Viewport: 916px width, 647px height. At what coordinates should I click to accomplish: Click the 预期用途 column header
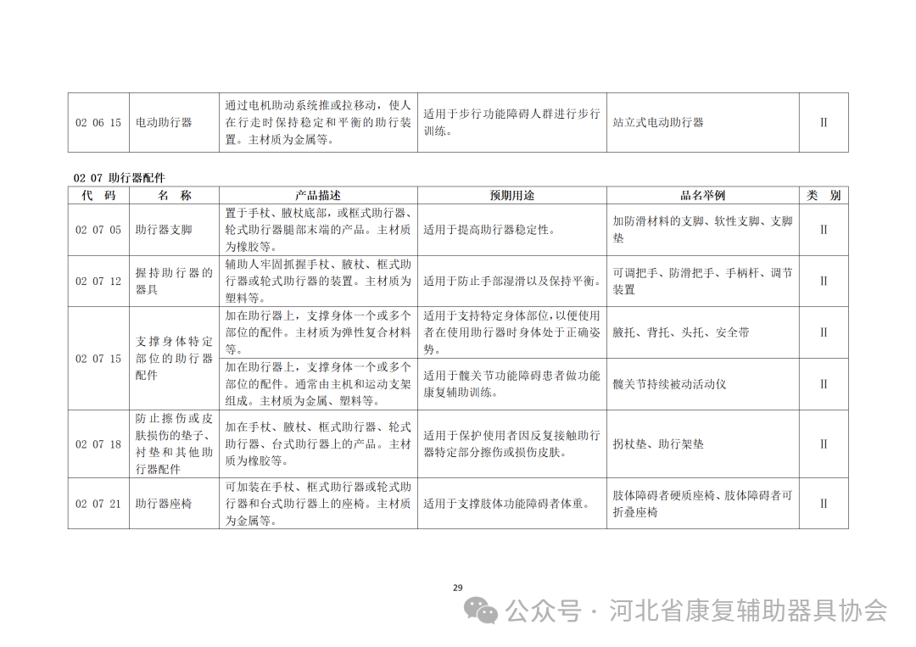[512, 194]
